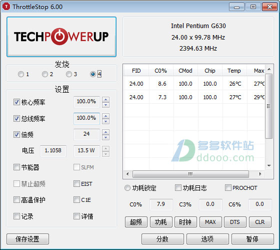Click table scroll left arrow
The height and width of the screenshot is (250, 280).
tap(127, 174)
